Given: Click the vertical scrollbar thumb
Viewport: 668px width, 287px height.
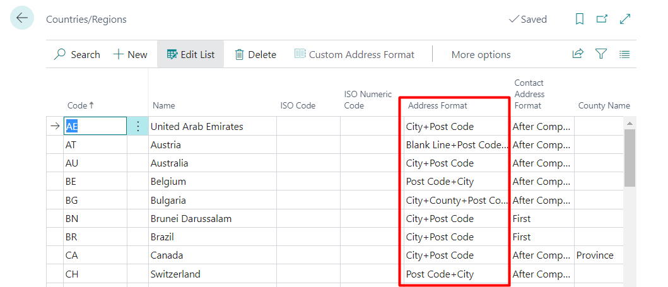Looking at the screenshot, I should 629,158.
